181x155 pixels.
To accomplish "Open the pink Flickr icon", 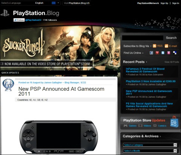I will click(169, 53).
